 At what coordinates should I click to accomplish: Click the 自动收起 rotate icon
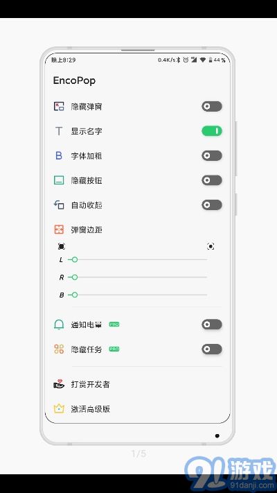(x=59, y=205)
